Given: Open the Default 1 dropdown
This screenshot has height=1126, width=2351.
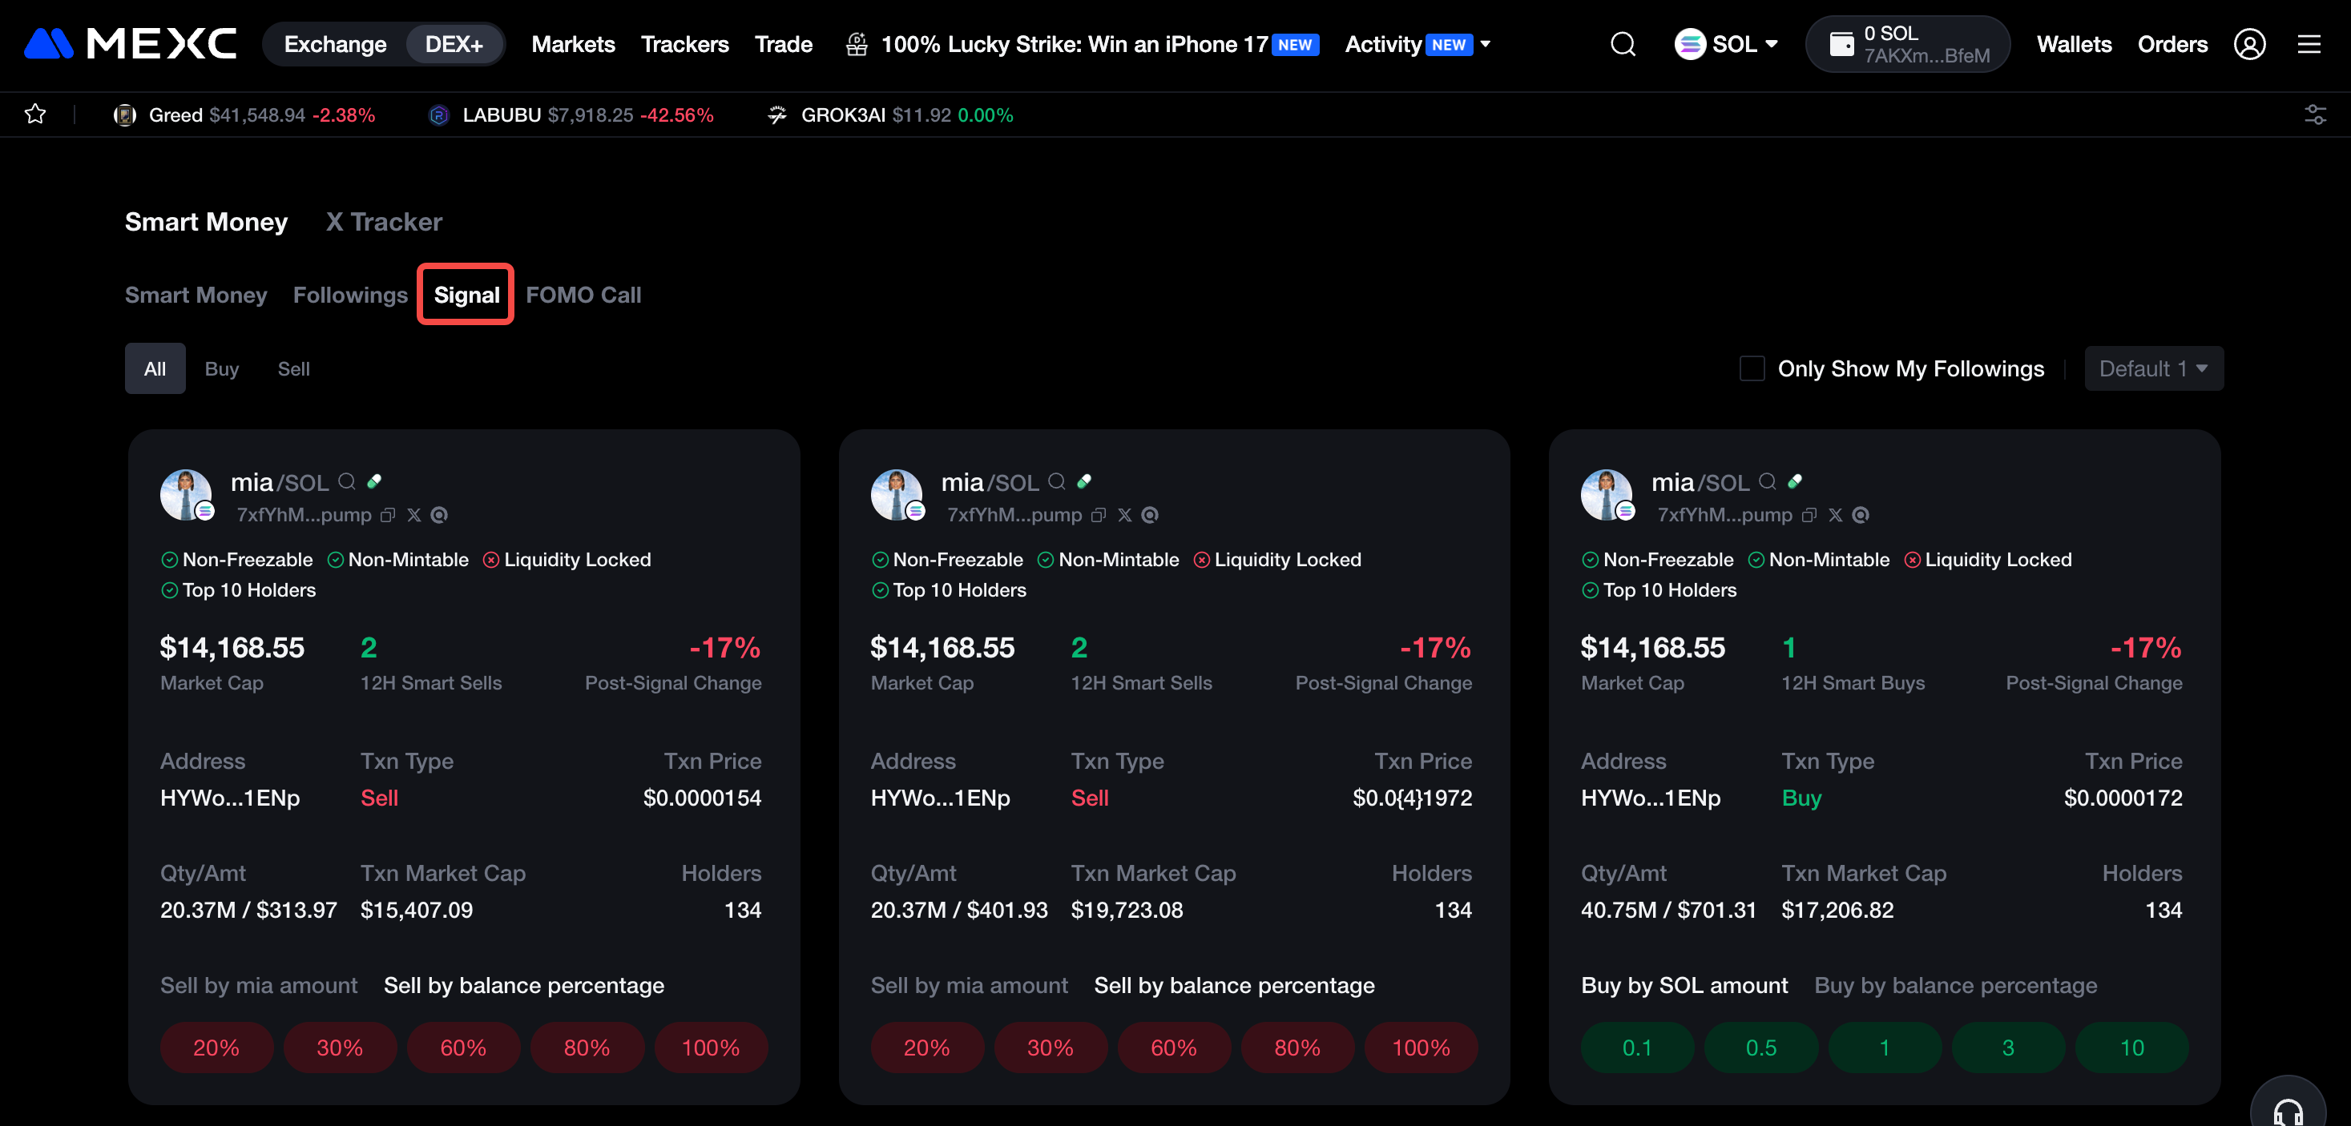Looking at the screenshot, I should click(x=2153, y=368).
